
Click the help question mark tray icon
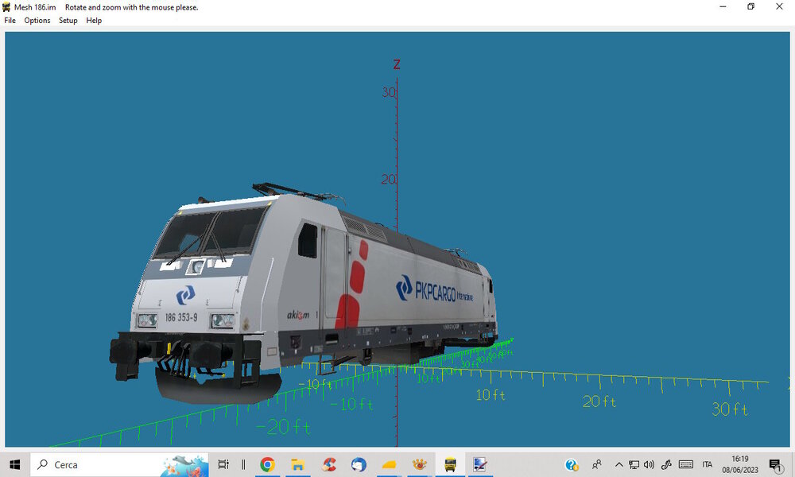[572, 464]
